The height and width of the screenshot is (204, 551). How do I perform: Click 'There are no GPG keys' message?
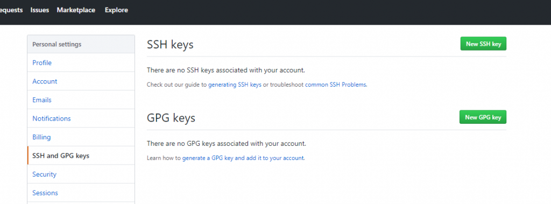[227, 144]
